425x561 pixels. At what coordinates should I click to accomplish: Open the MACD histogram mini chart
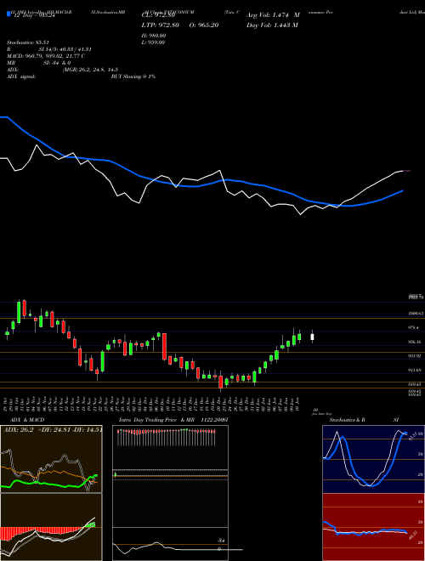51,527
